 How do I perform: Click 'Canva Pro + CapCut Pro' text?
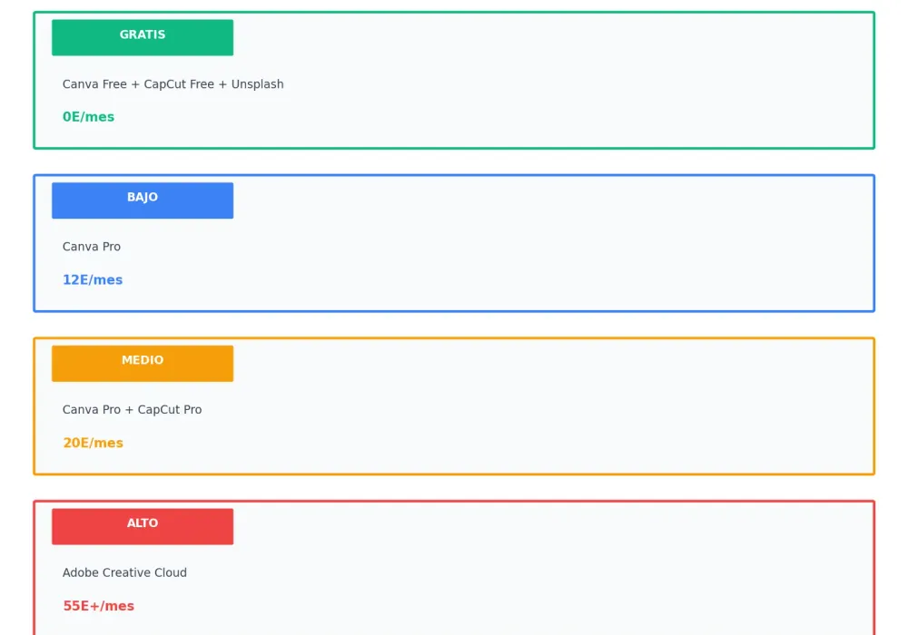[x=132, y=410]
